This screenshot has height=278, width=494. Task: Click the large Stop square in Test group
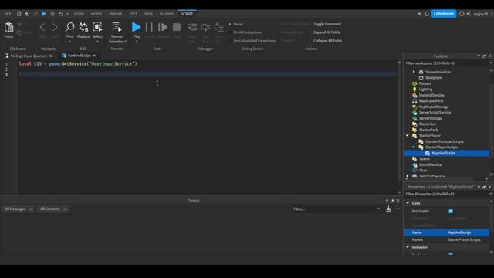point(177,27)
